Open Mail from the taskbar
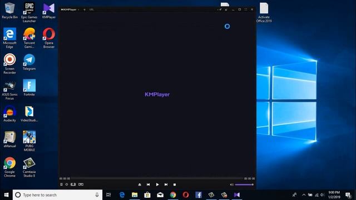Screen dimensions: 356x200 coord(160,195)
